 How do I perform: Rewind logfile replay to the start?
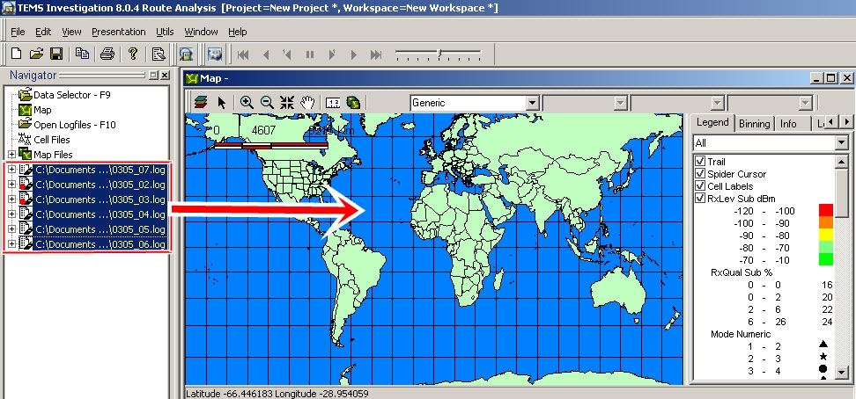tap(243, 54)
